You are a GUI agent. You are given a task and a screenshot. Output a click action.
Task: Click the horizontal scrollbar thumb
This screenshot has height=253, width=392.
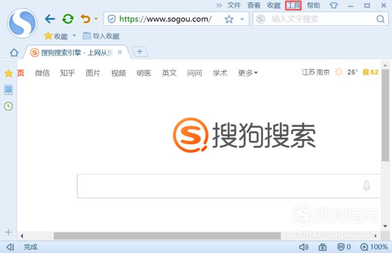click(167, 235)
